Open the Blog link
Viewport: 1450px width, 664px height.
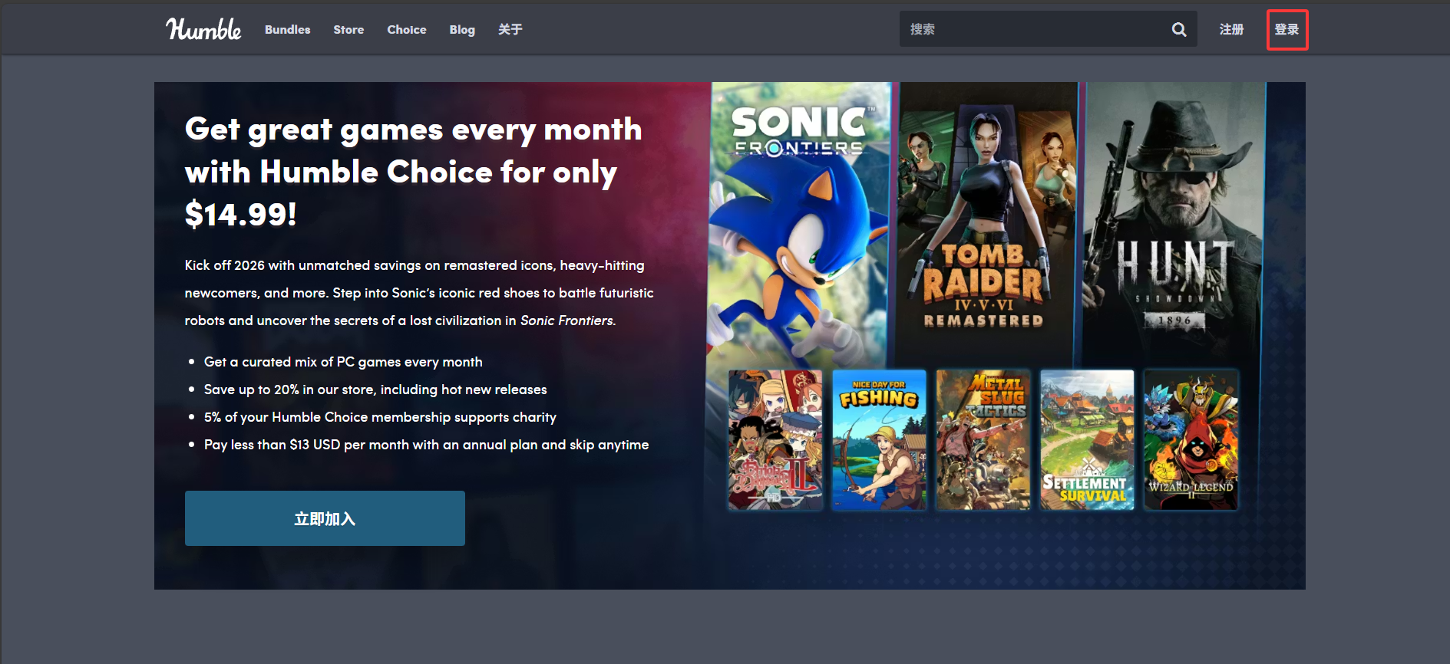pyautogui.click(x=461, y=29)
